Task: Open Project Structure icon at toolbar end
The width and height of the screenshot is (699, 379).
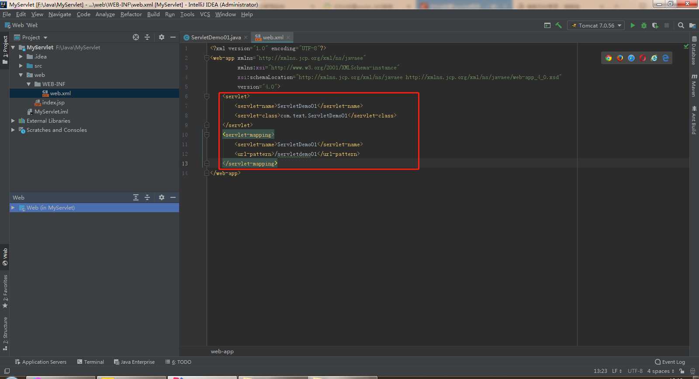Action: tap(692, 25)
